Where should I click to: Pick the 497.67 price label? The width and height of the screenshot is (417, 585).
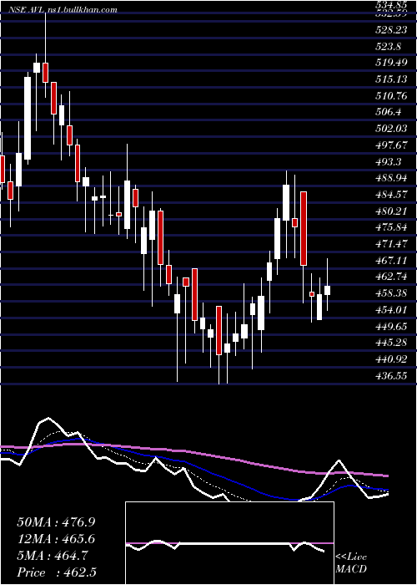(391, 145)
